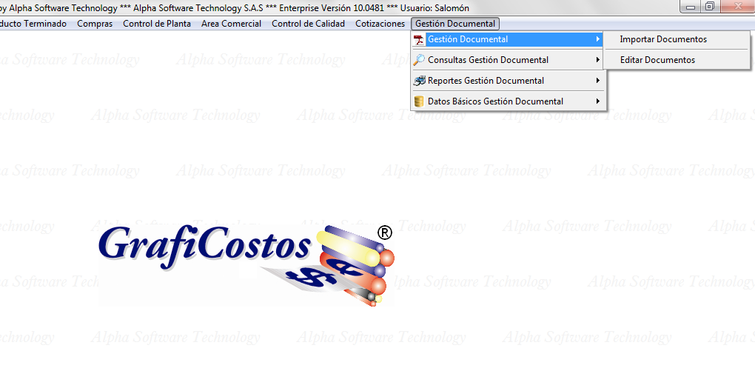Open the Area Comercial menu
755x371 pixels.
click(x=231, y=24)
